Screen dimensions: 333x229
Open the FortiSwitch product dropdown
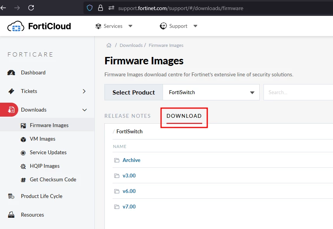[211, 92]
